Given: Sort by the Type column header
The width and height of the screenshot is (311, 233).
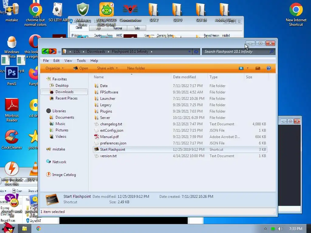Looking at the screenshot, I should (226, 77).
